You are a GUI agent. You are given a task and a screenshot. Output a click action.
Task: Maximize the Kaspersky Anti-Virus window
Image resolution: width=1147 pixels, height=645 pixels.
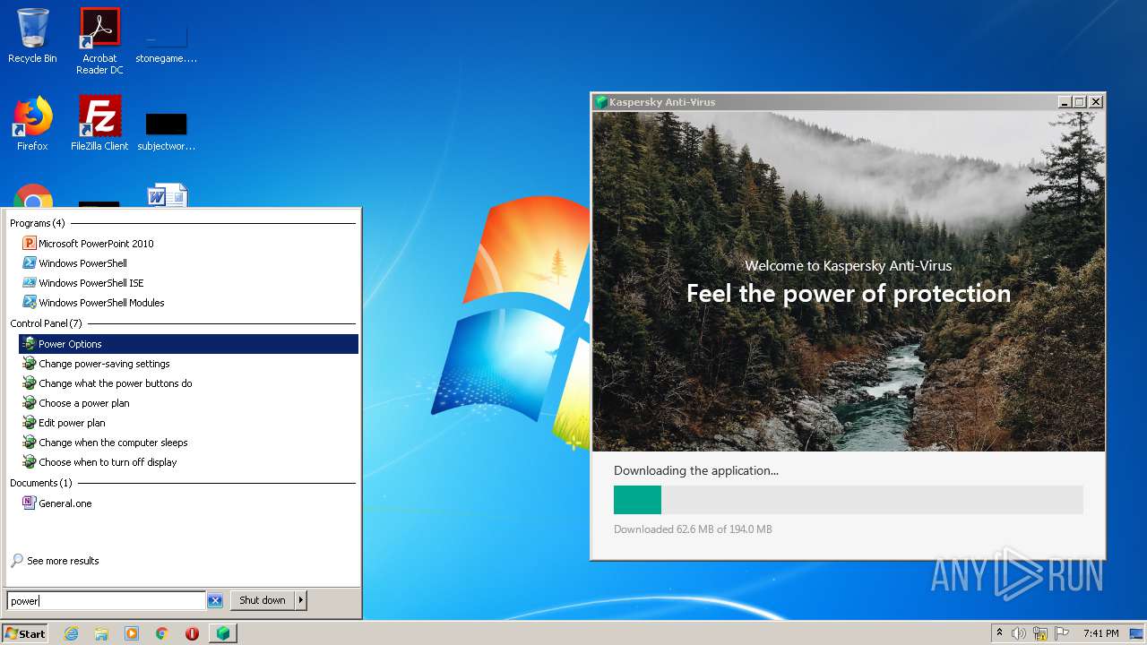pos(1080,102)
